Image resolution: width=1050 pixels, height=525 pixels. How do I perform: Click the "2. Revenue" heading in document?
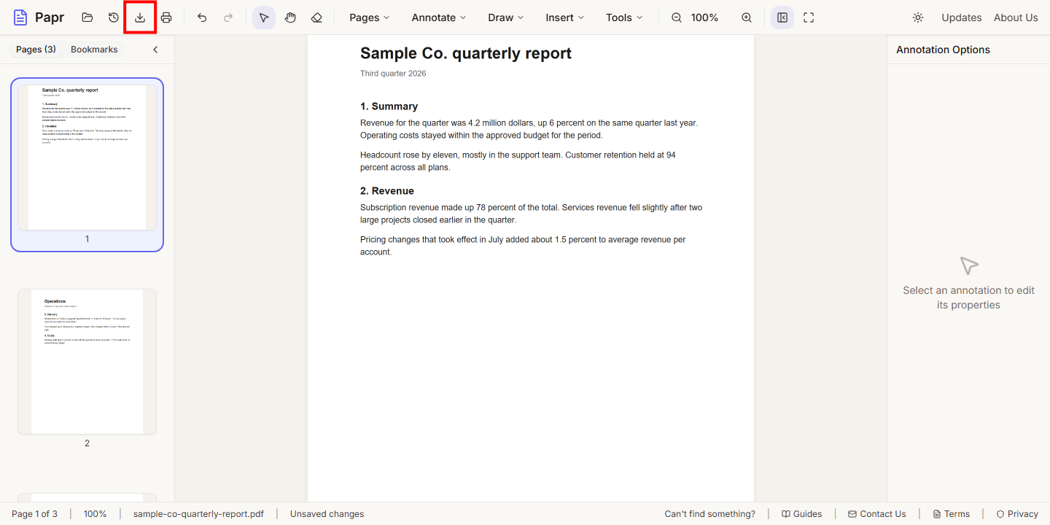(x=387, y=191)
